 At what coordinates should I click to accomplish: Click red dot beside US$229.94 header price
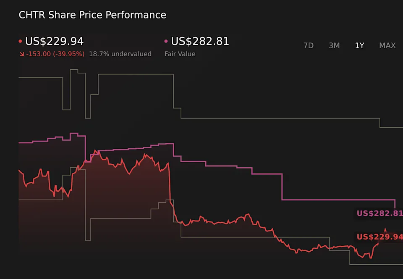point(21,42)
